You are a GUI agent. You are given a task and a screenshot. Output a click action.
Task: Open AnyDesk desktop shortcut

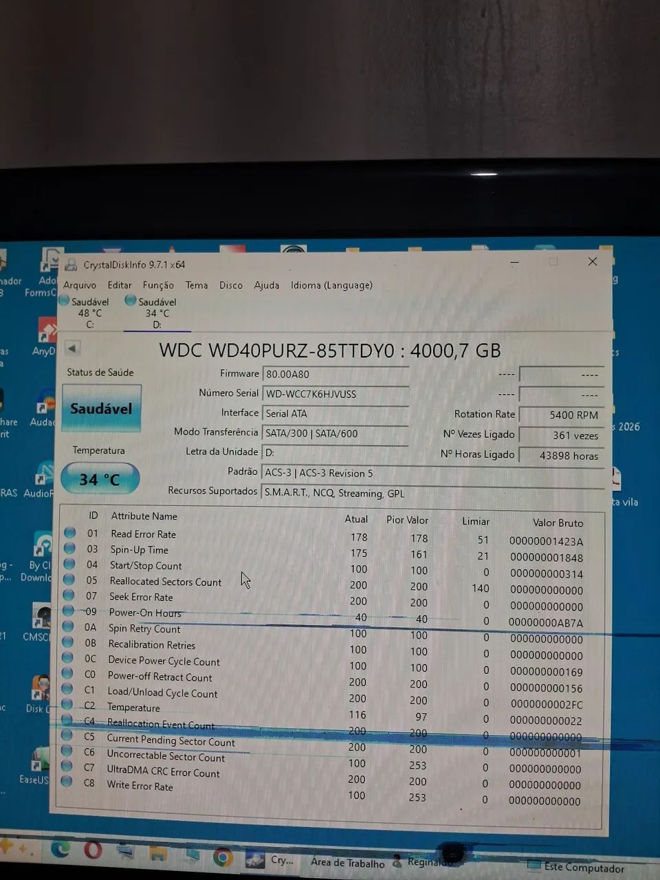45,337
